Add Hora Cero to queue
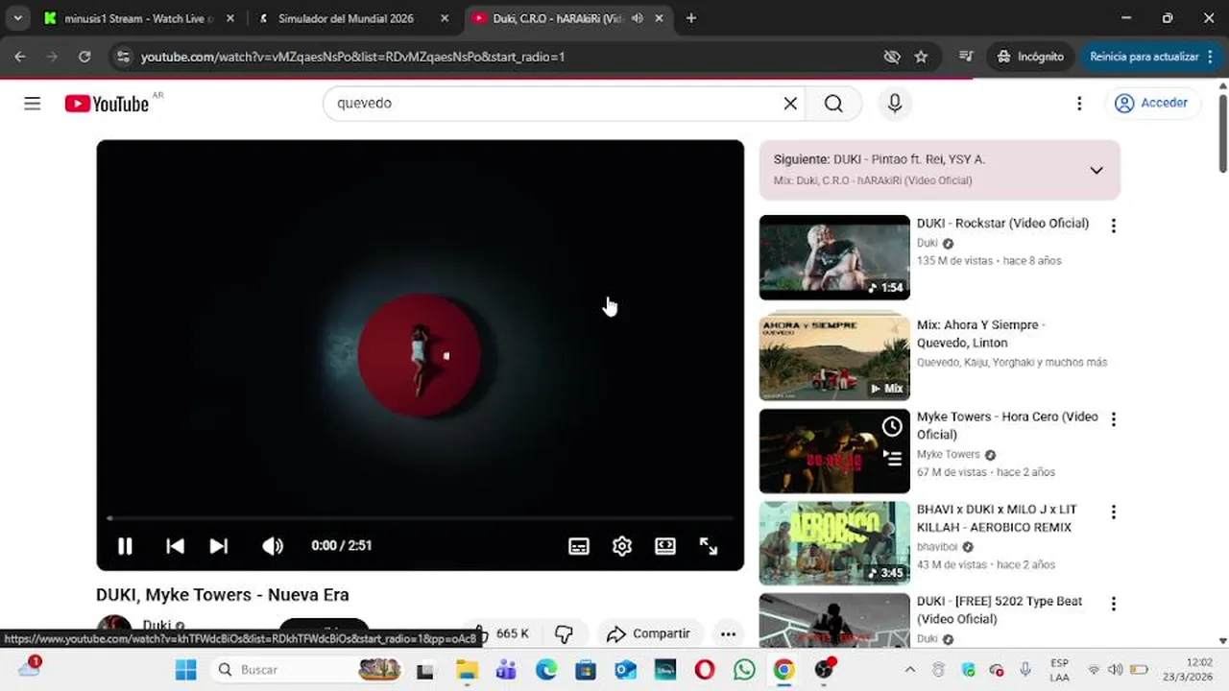The width and height of the screenshot is (1229, 691). 892,458
